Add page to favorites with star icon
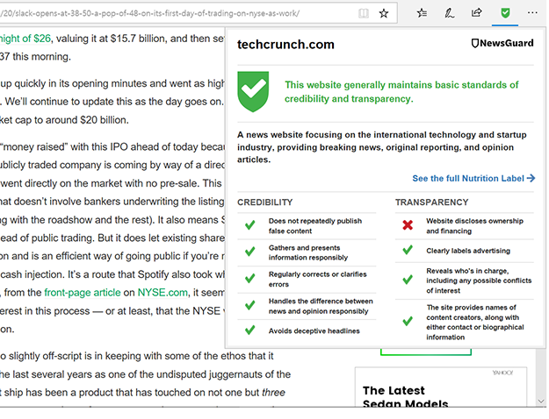Image resolution: width=549 pixels, height=419 pixels. (x=384, y=14)
